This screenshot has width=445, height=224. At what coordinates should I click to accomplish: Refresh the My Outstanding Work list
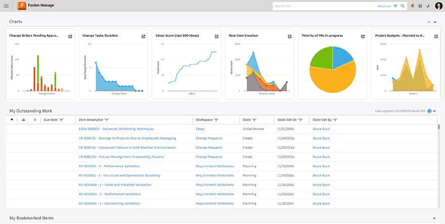[429, 110]
